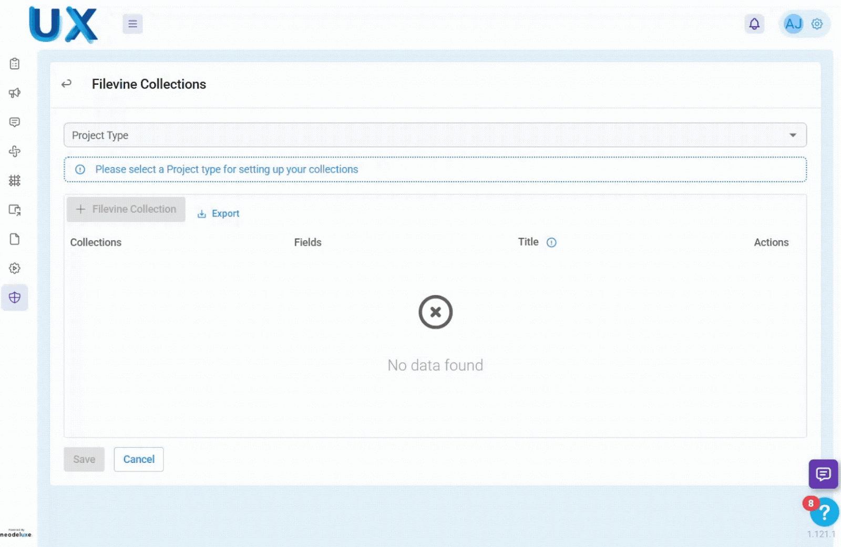The width and height of the screenshot is (841, 547).
Task: Toggle the hamburger menu button
Action: point(132,24)
